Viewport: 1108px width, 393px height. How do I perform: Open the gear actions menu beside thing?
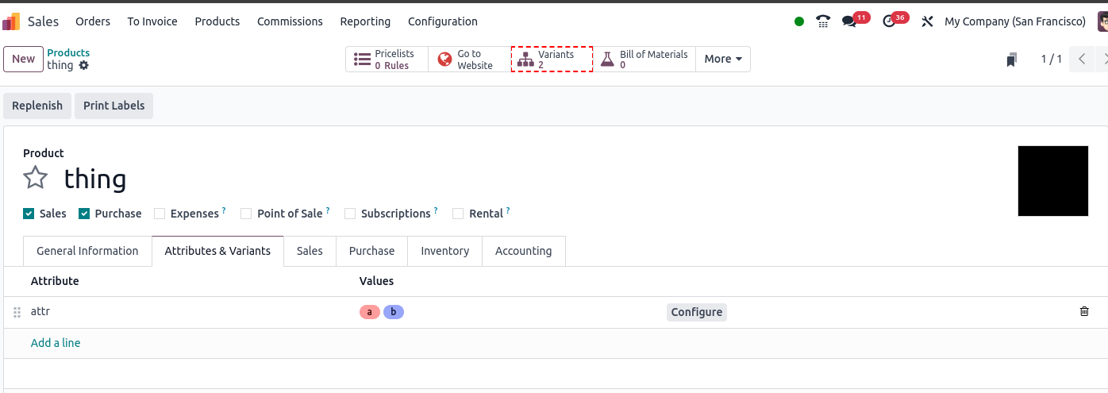point(84,65)
